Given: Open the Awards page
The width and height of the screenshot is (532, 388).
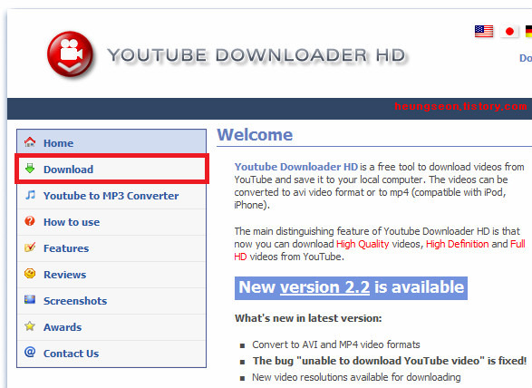Looking at the screenshot, I should click(x=111, y=327).
